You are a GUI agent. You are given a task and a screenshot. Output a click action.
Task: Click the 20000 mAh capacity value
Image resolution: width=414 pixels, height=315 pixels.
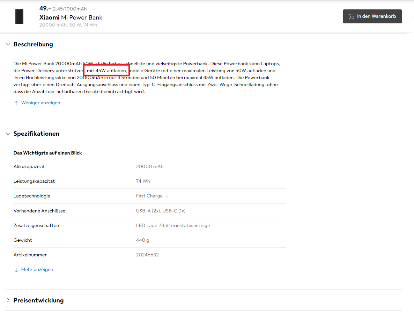tap(150, 167)
